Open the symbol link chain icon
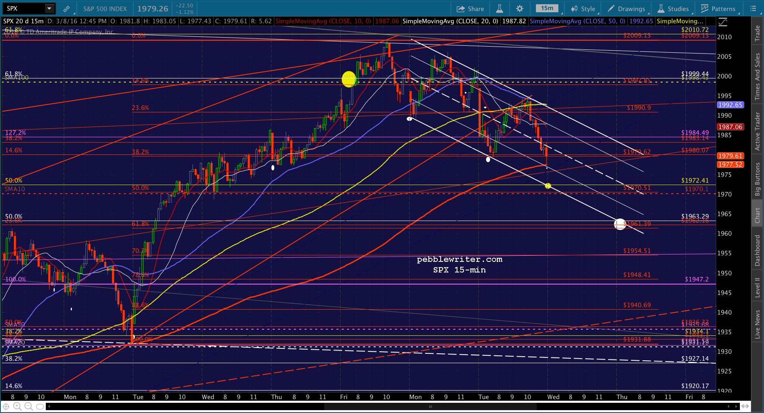764x413 pixels. pyautogui.click(x=66, y=9)
